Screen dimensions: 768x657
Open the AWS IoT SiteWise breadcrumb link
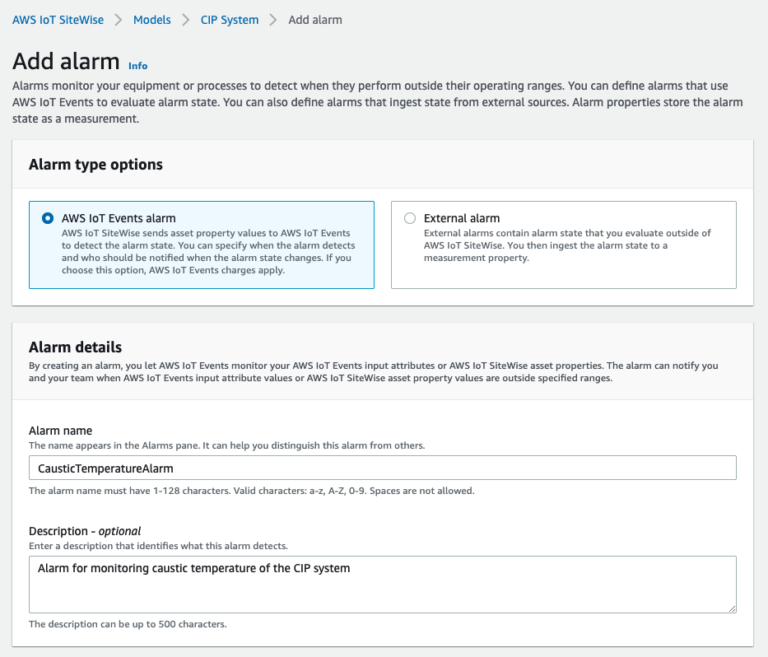tap(58, 20)
